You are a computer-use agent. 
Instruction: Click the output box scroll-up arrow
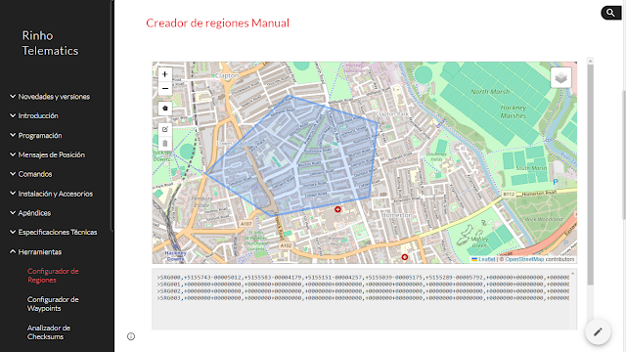[x=572, y=274]
